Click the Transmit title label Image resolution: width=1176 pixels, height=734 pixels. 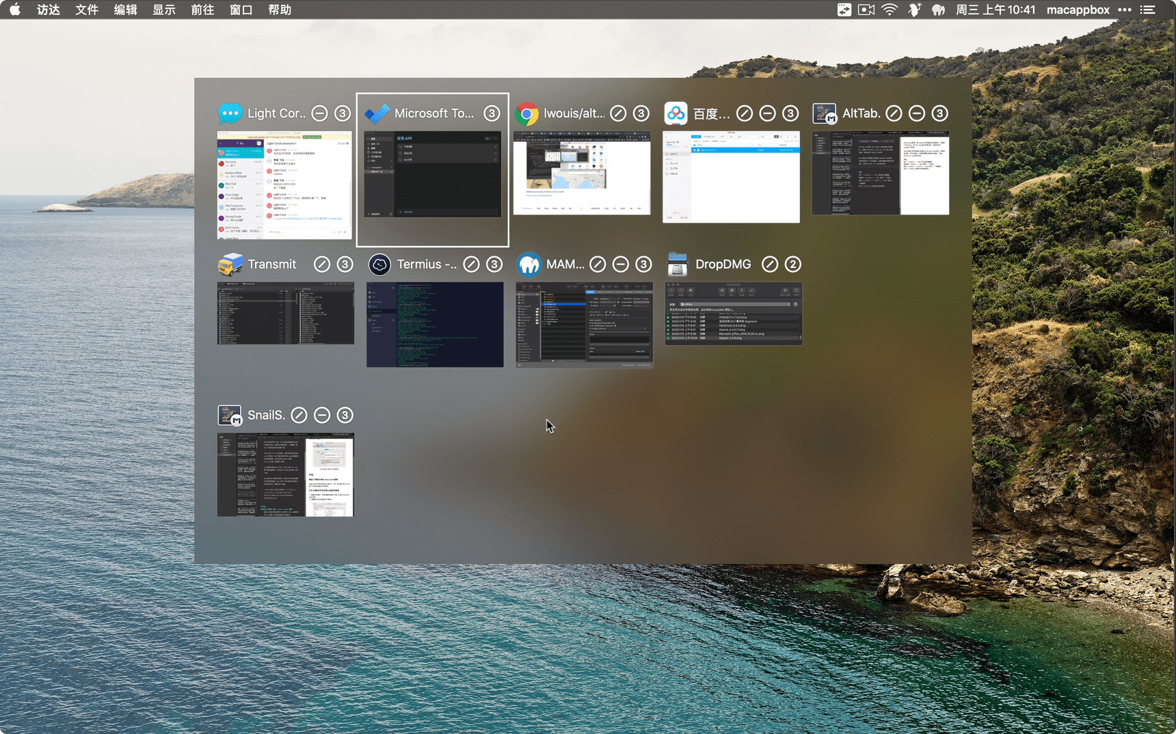coord(272,264)
